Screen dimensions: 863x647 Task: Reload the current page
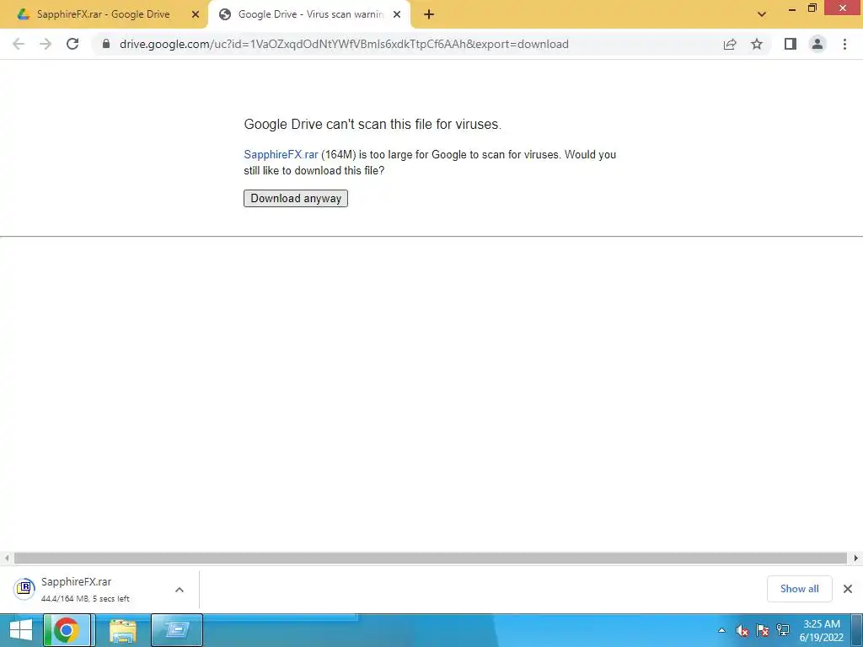click(72, 44)
